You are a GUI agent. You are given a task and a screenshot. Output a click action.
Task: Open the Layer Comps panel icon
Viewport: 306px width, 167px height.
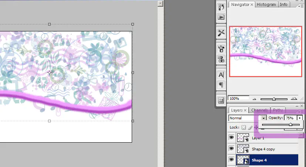(x=221, y=100)
